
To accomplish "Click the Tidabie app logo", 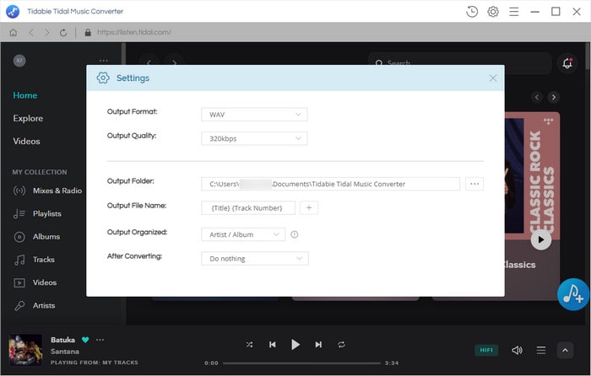I will pyautogui.click(x=13, y=11).
